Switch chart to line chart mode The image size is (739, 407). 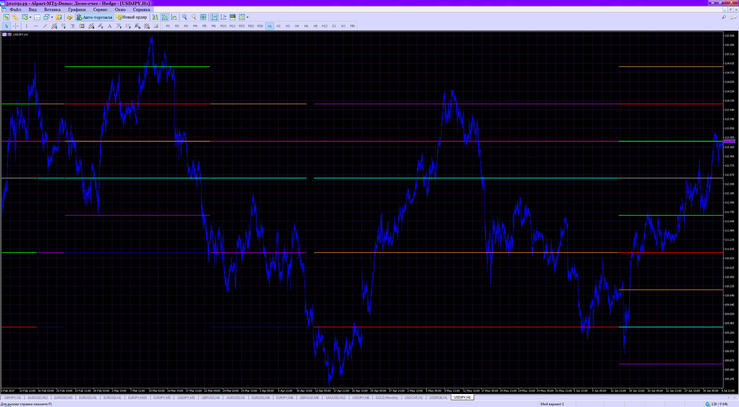(174, 17)
